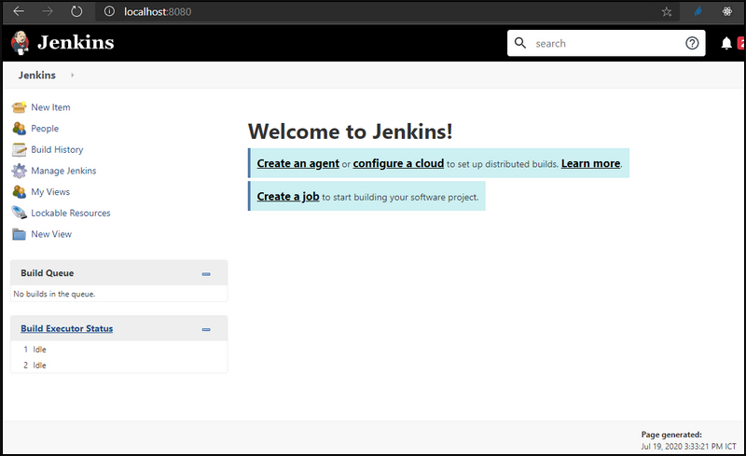This screenshot has height=456, width=746.
Task: Expand the Jenkins breadcrumb arrow menu
Action: (x=73, y=75)
